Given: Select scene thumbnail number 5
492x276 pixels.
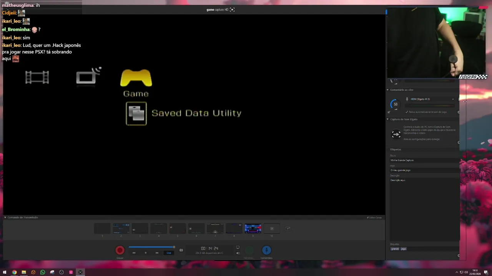Looking at the screenshot, I should point(177,228).
